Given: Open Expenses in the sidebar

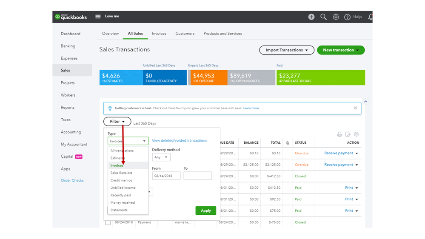Looking at the screenshot, I should (69, 58).
